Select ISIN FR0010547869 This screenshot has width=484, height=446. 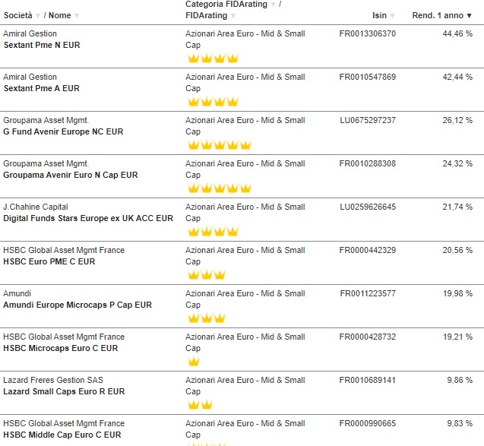367,77
